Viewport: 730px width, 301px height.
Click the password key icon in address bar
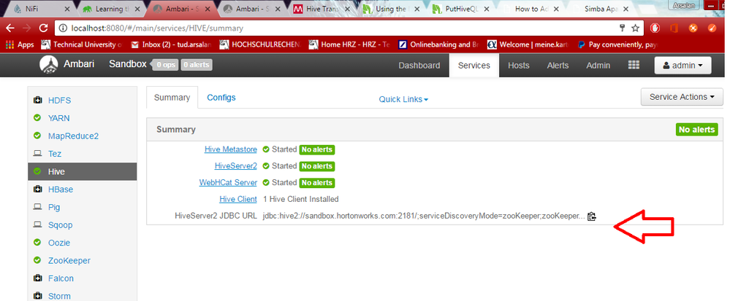click(622, 28)
